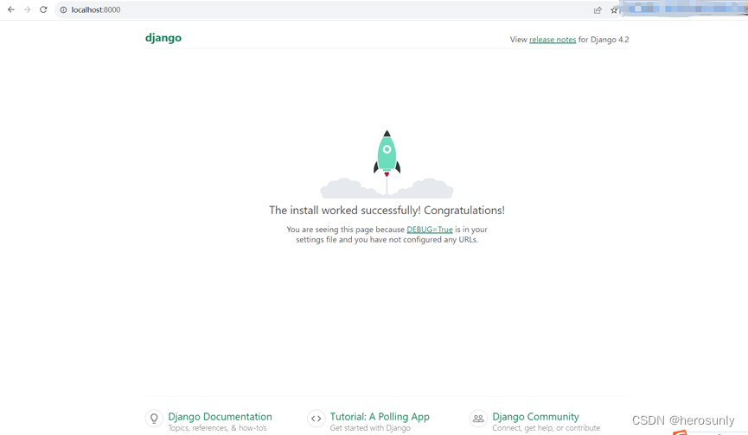This screenshot has height=435, width=748.
Task: Click the lightbulb icon for Django Documentation
Action: point(154,419)
